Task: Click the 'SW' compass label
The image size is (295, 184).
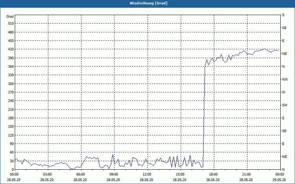Action: (x=285, y=105)
